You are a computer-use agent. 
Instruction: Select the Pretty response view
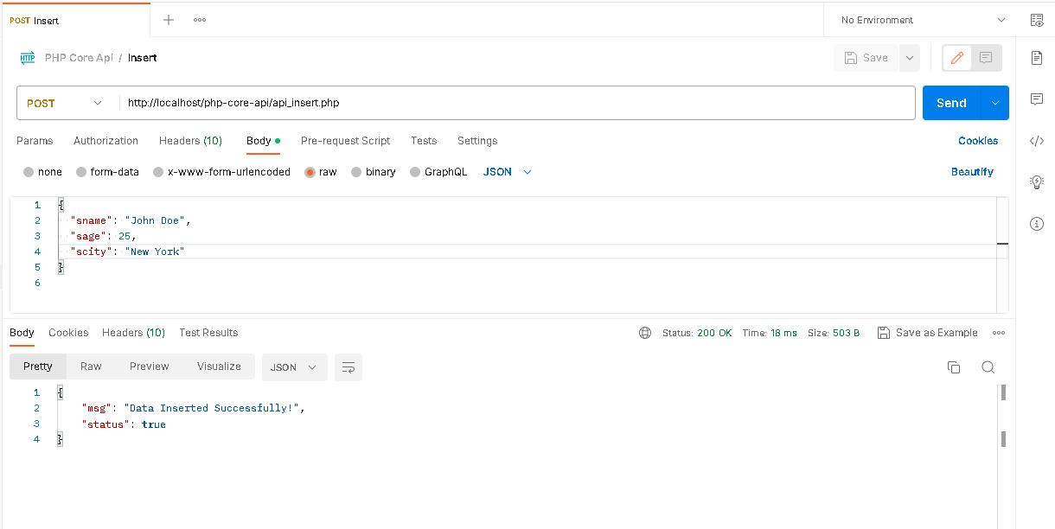(x=38, y=366)
